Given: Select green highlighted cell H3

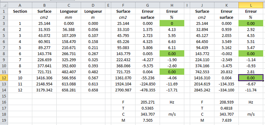Looking at the screenshot, I should coord(172,23).
